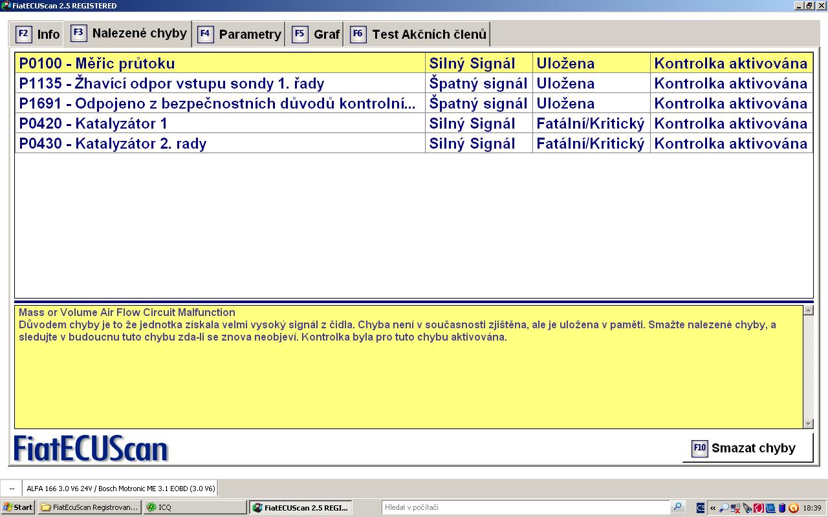Open the Graf tab
This screenshot has width=828, height=517.
[316, 34]
